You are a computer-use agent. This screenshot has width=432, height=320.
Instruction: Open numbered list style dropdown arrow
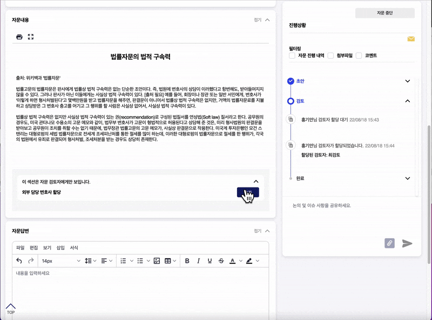point(132,261)
